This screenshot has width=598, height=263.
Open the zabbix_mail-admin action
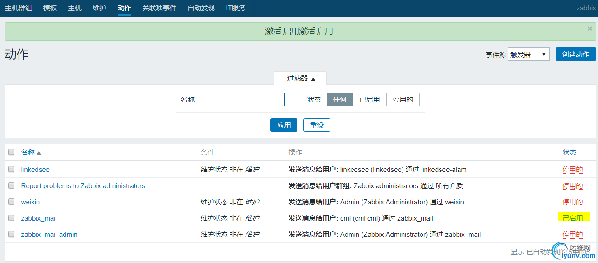[x=49, y=235]
